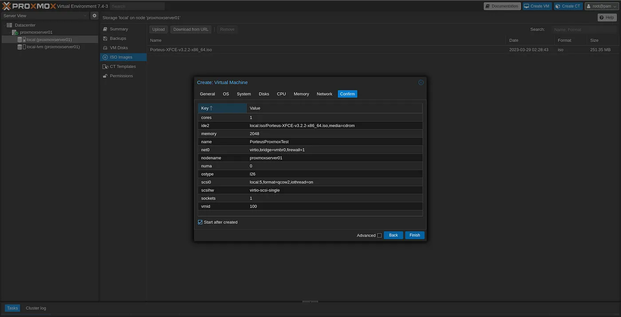
Task: Open the Summary panel for local storage
Action: [x=118, y=29]
